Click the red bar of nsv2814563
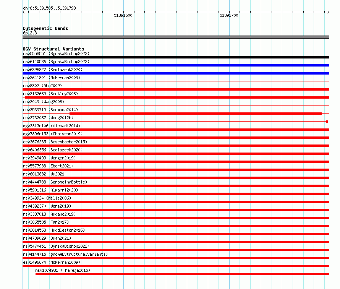340x289 pixels. [176, 234]
